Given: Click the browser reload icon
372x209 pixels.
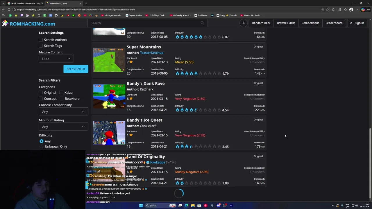Looking at the screenshot, I should (x=9, y=9).
